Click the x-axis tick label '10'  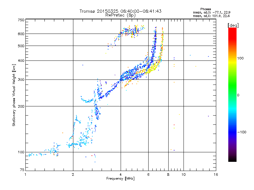pyautogui.click(x=184, y=174)
